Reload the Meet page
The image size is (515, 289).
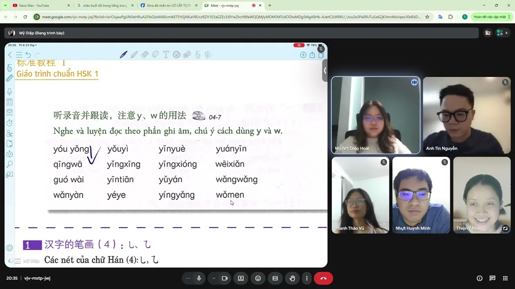click(x=25, y=17)
